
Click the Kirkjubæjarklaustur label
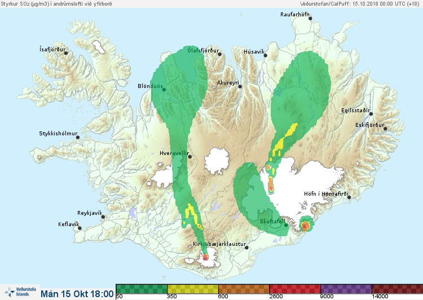(219, 244)
